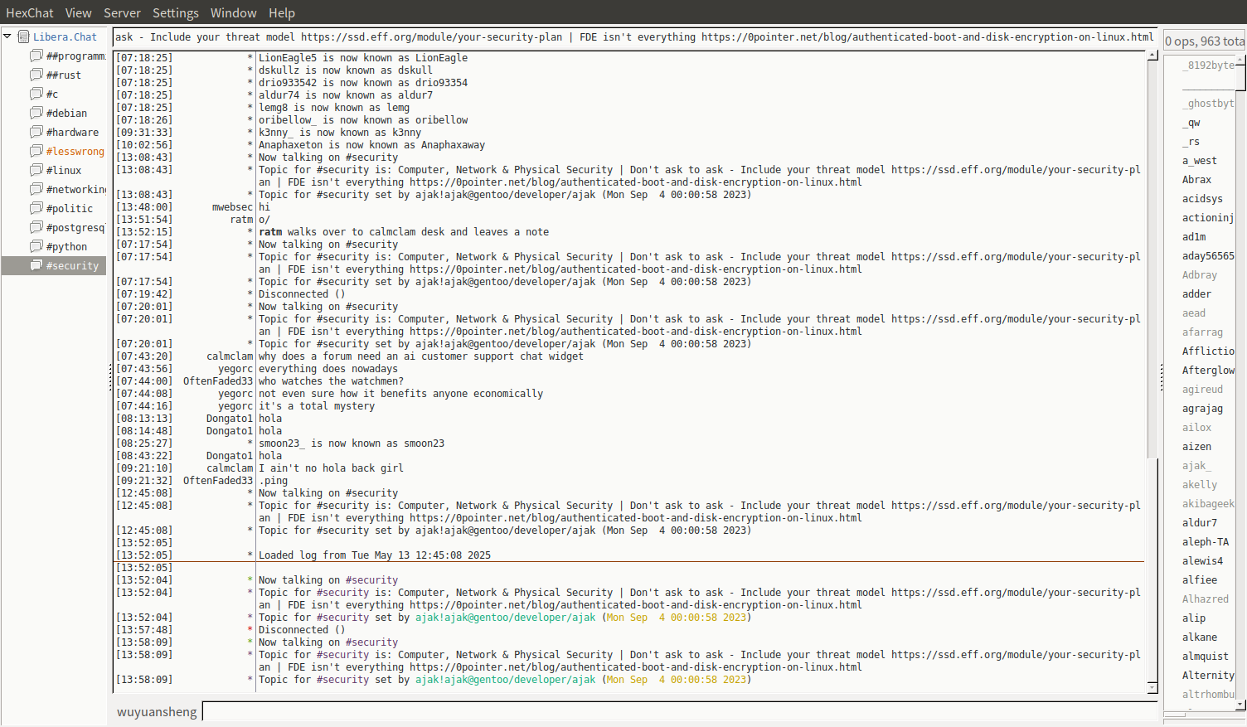Click "Loaded log from Tue May 13" line
The image size is (1247, 727).
point(375,555)
